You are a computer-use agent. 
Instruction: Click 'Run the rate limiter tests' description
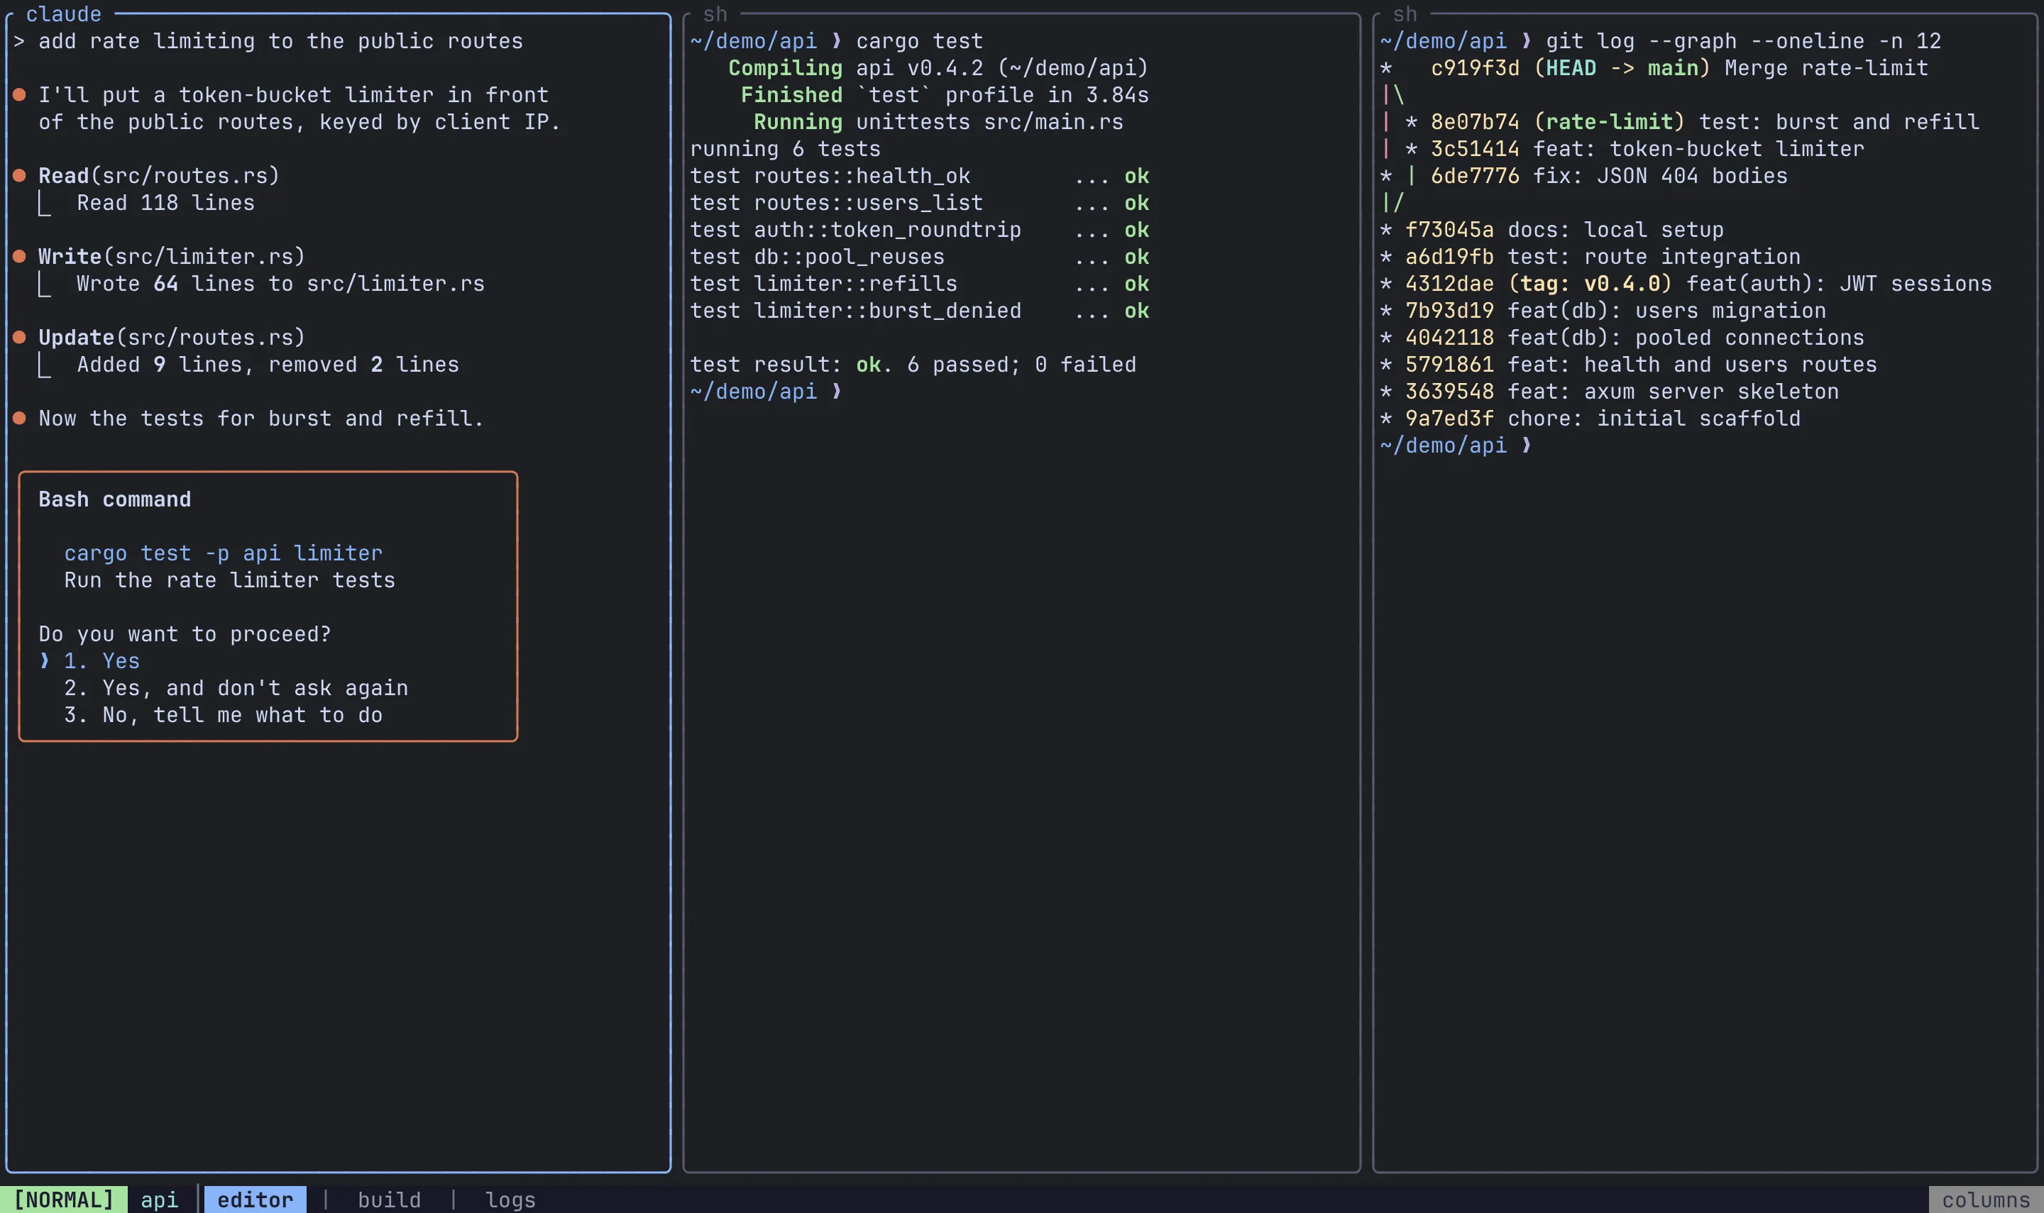coord(230,580)
